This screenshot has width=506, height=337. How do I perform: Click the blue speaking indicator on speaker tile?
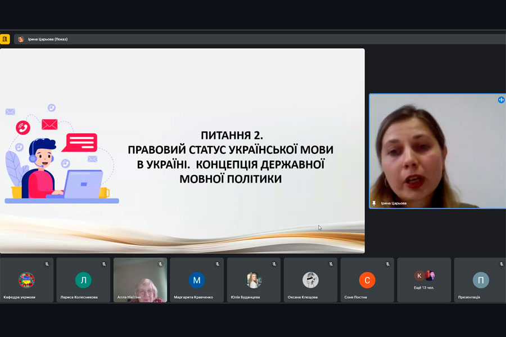(x=501, y=99)
